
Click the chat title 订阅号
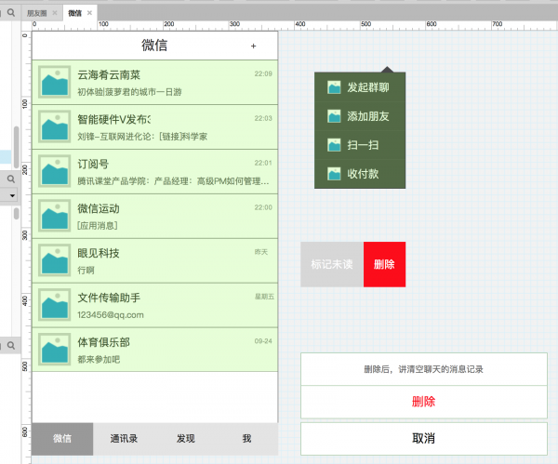pyautogui.click(x=93, y=164)
